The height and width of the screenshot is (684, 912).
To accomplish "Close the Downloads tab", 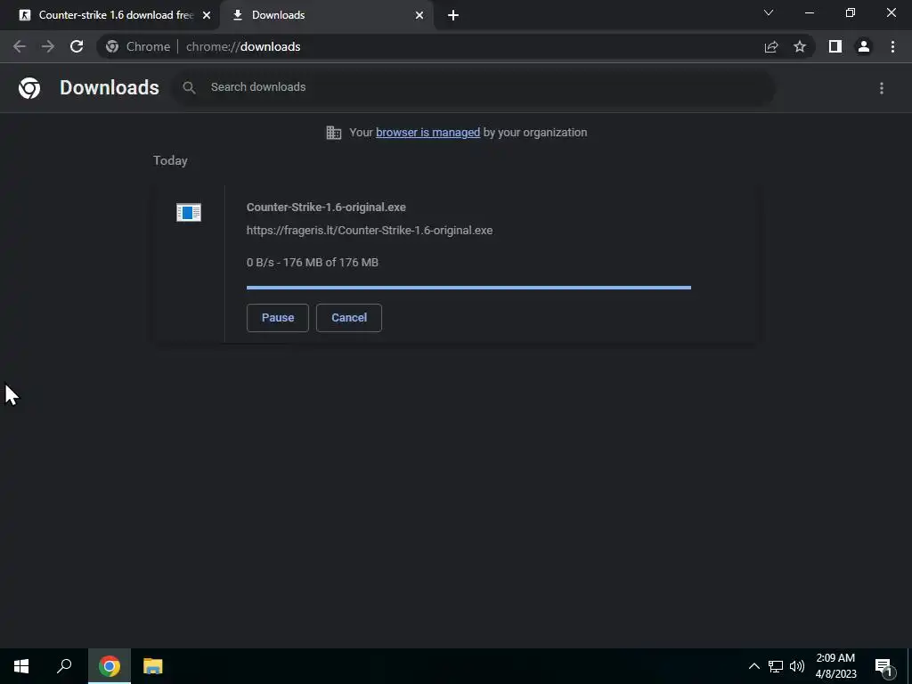I will [419, 15].
